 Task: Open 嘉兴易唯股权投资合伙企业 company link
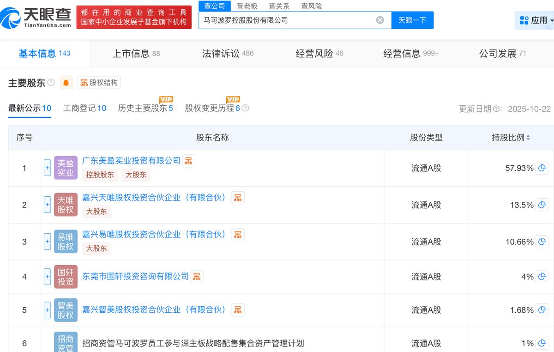154,234
